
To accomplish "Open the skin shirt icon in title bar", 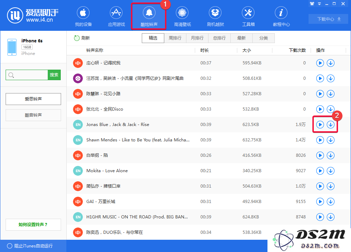I will [x=312, y=3].
